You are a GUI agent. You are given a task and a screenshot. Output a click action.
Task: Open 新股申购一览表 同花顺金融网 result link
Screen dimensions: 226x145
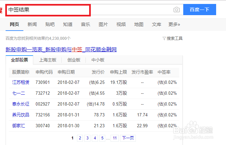(x=61, y=50)
